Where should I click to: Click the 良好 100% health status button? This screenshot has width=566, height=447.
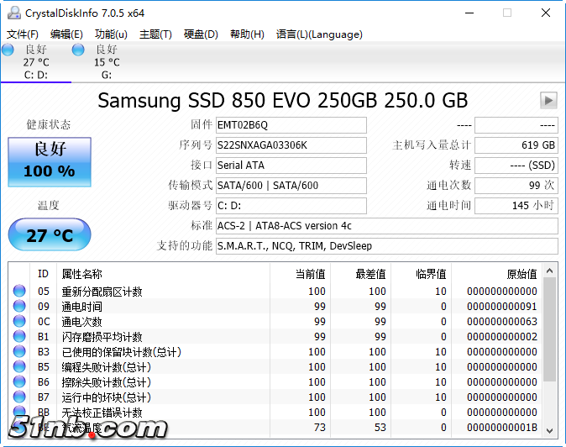pyautogui.click(x=49, y=162)
